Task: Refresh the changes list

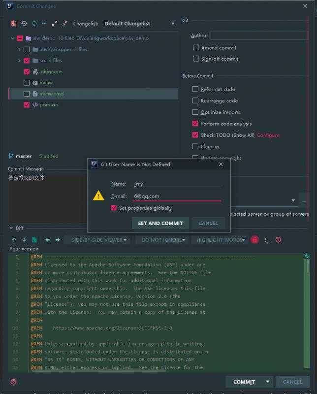Action: click(34, 24)
